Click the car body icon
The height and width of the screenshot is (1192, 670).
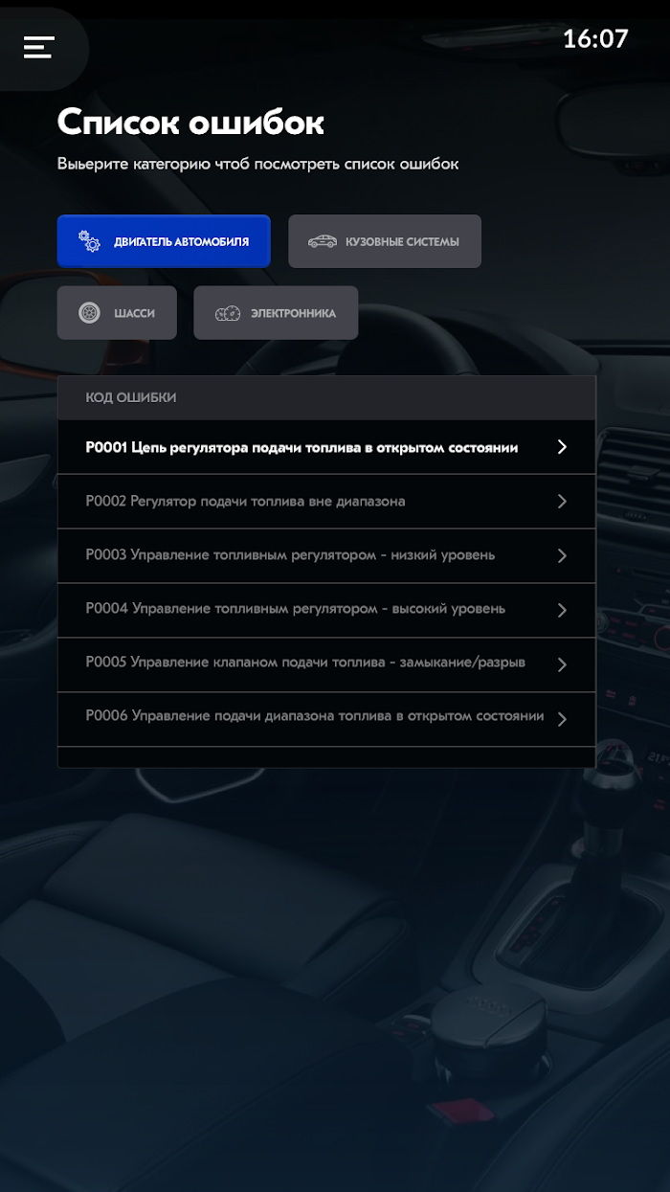(x=322, y=241)
